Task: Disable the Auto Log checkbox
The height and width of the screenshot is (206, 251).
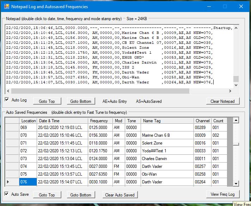Action: pyautogui.click(x=7, y=100)
